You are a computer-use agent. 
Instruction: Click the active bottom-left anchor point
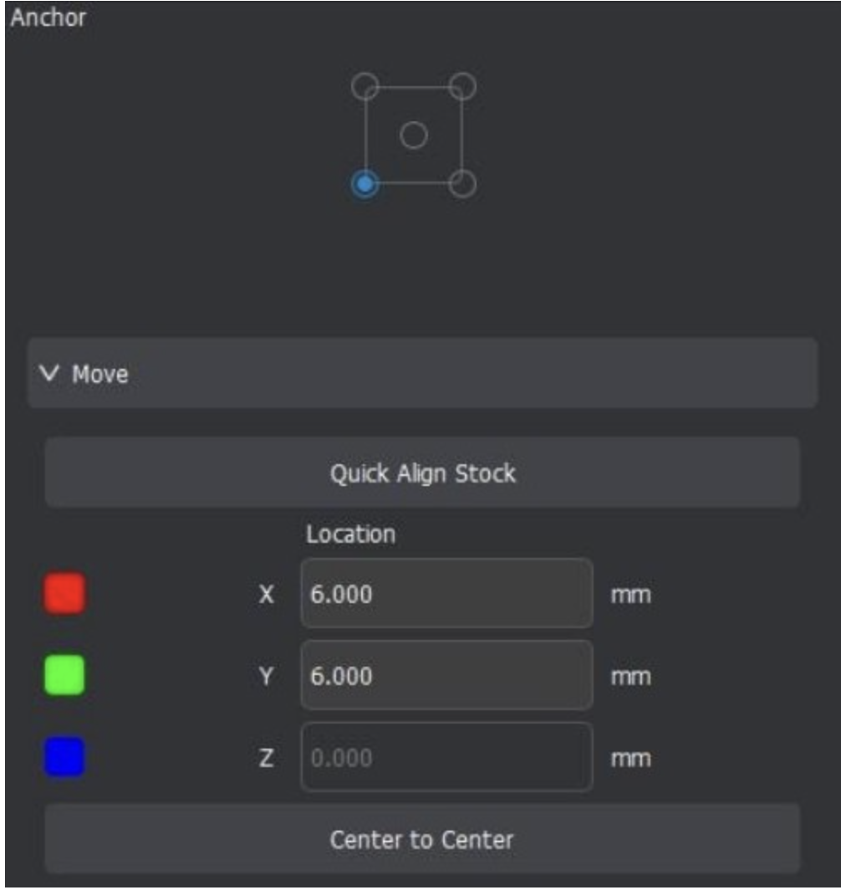pyautogui.click(x=364, y=184)
